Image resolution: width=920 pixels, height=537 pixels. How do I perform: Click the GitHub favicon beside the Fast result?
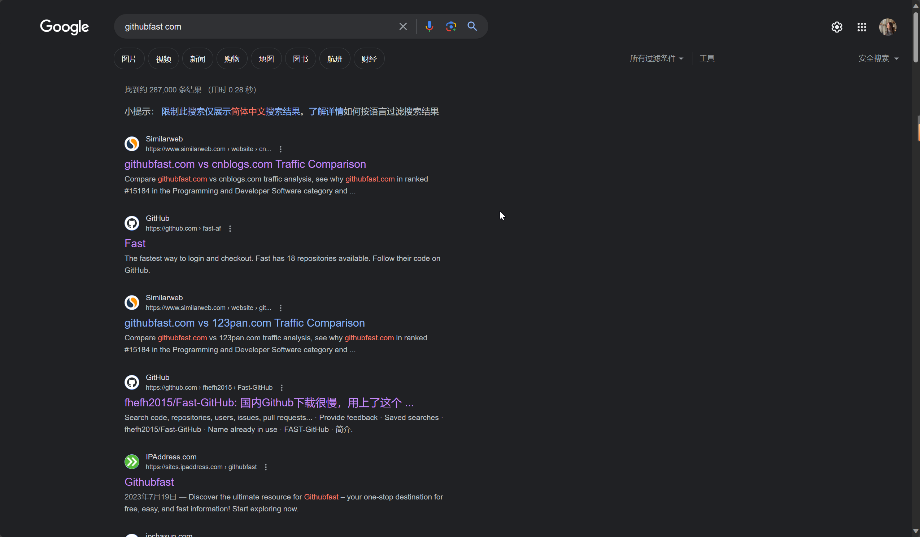(131, 223)
